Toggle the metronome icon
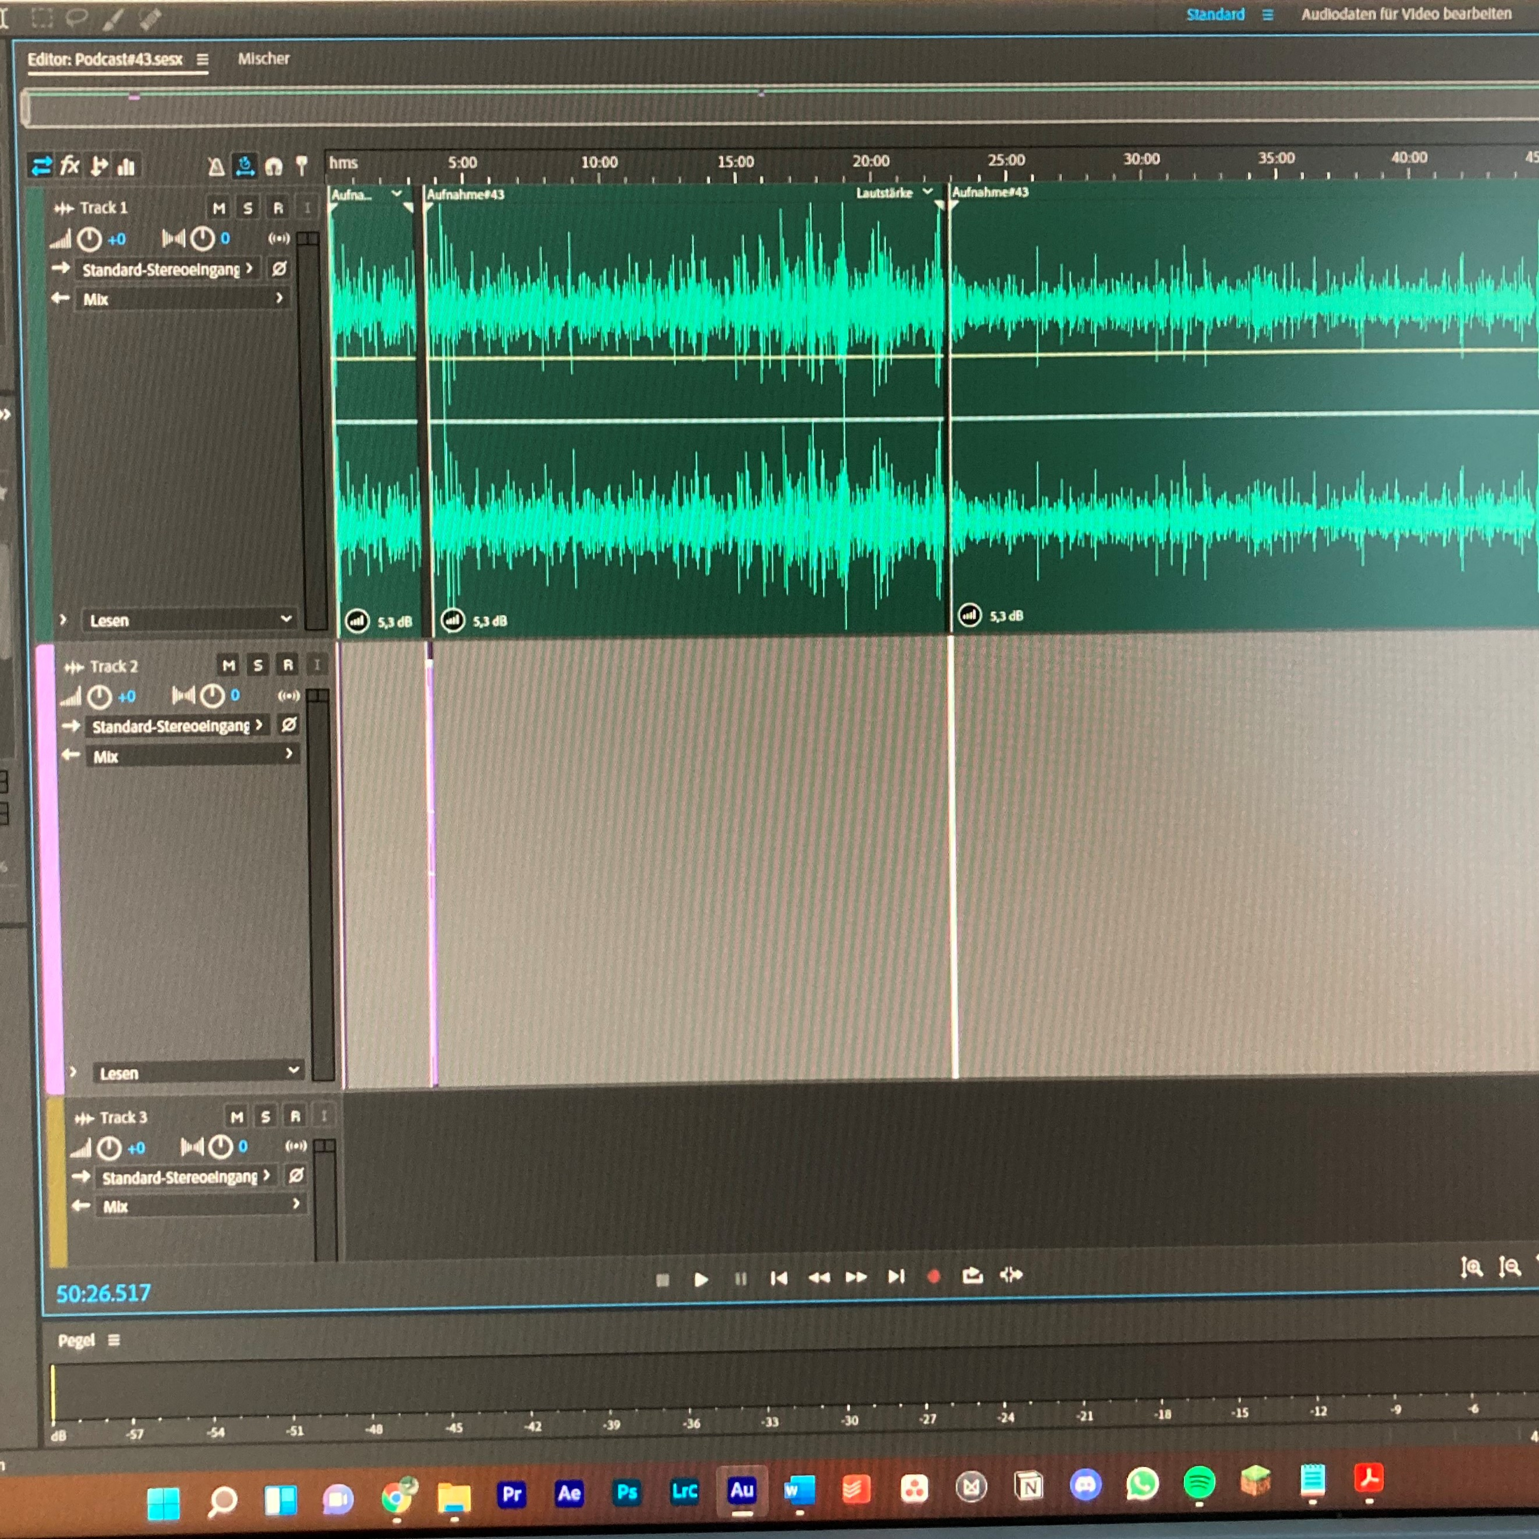This screenshot has width=1539, height=1539. coord(216,167)
